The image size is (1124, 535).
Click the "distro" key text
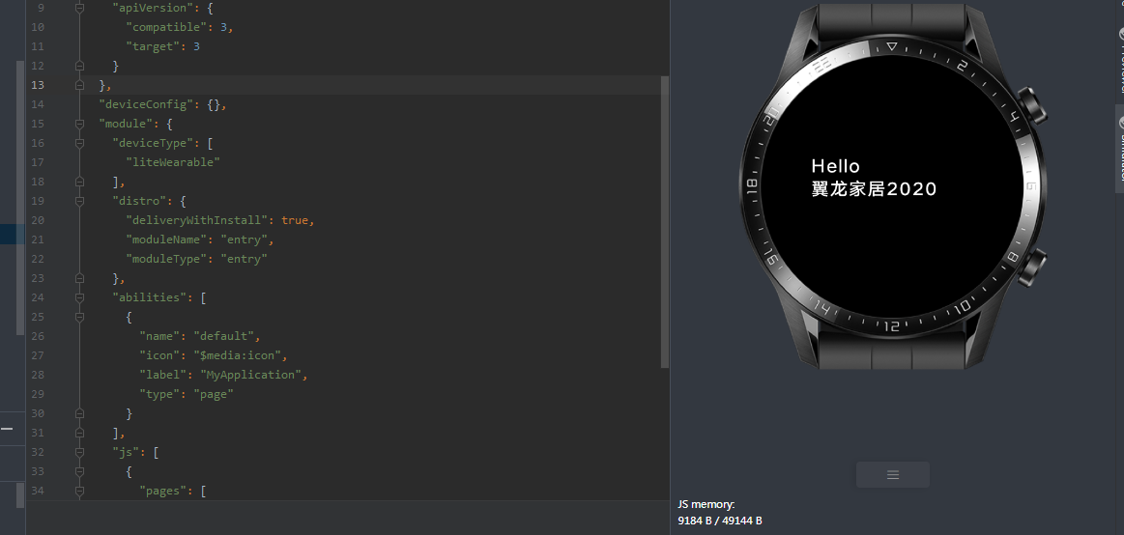(139, 201)
